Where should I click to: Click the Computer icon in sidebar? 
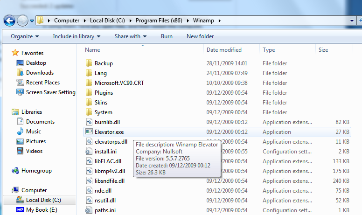click(15, 190)
